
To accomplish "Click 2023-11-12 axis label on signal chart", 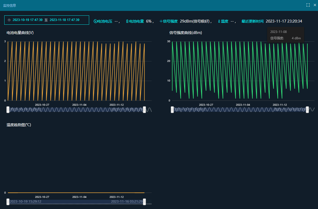I will 280,105.
